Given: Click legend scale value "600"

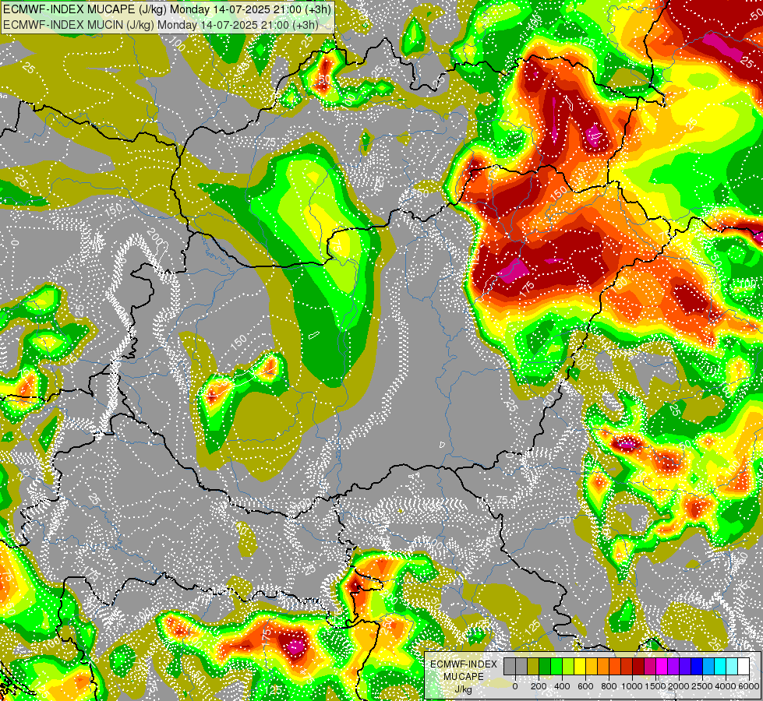Looking at the screenshot, I should coord(585,686).
